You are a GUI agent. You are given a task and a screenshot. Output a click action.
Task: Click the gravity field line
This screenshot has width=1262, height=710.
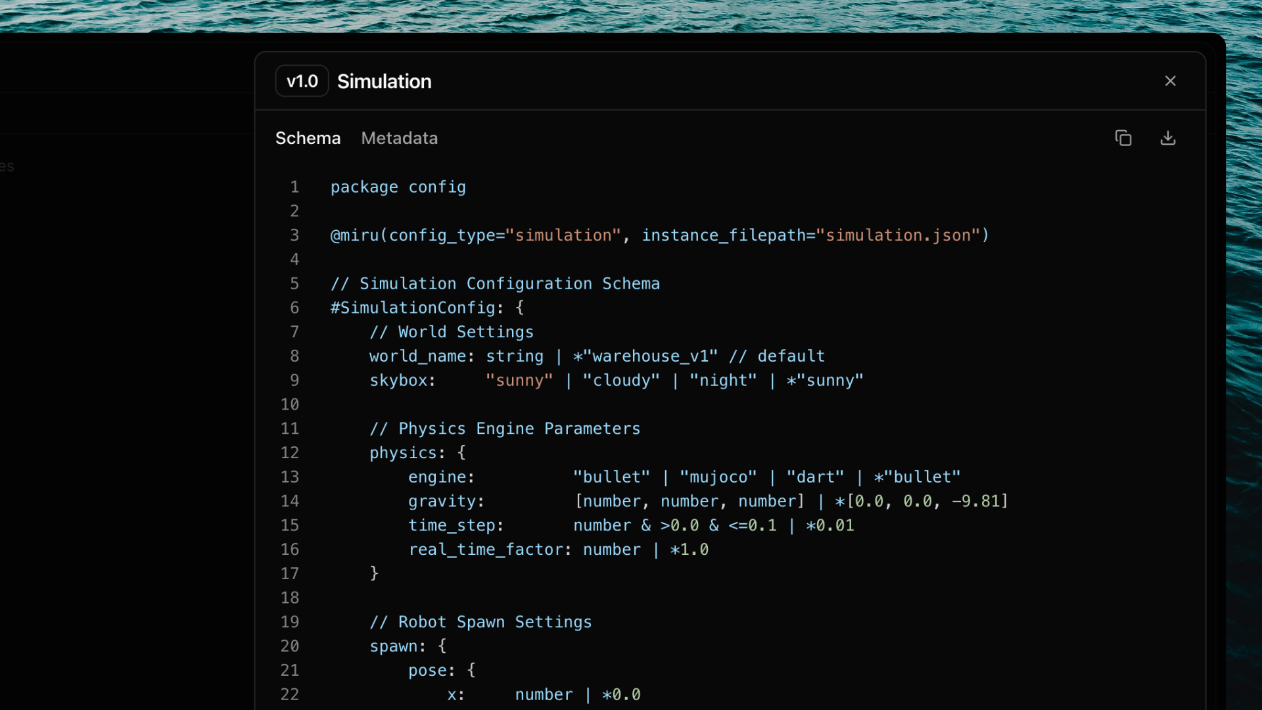click(446, 502)
